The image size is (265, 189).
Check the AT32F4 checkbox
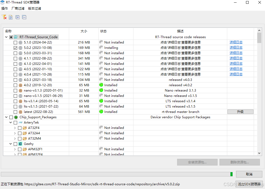point(20,128)
